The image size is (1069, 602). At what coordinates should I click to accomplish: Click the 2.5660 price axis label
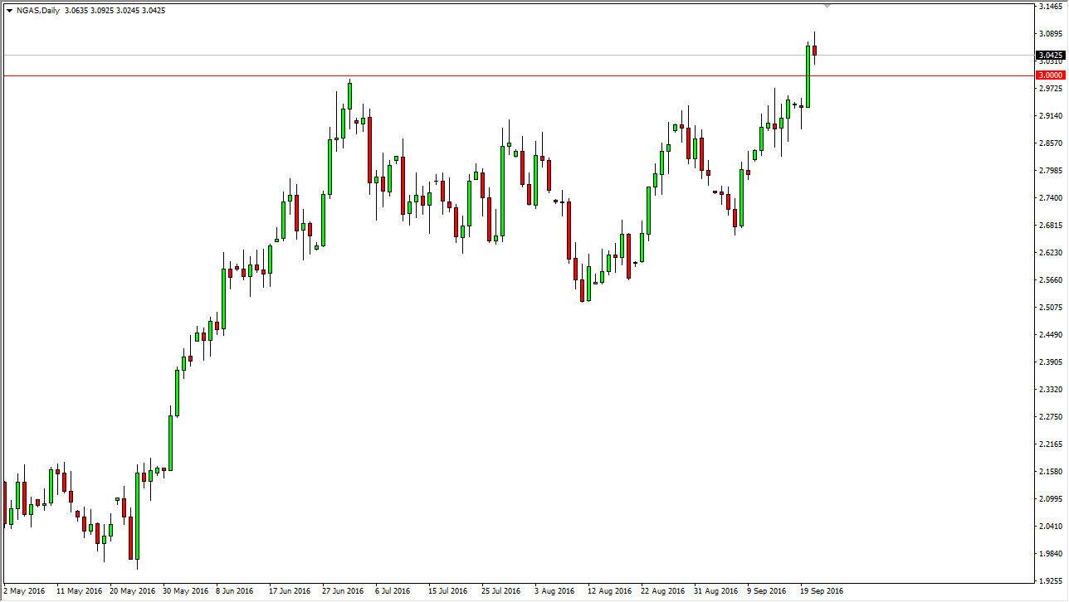(1050, 279)
